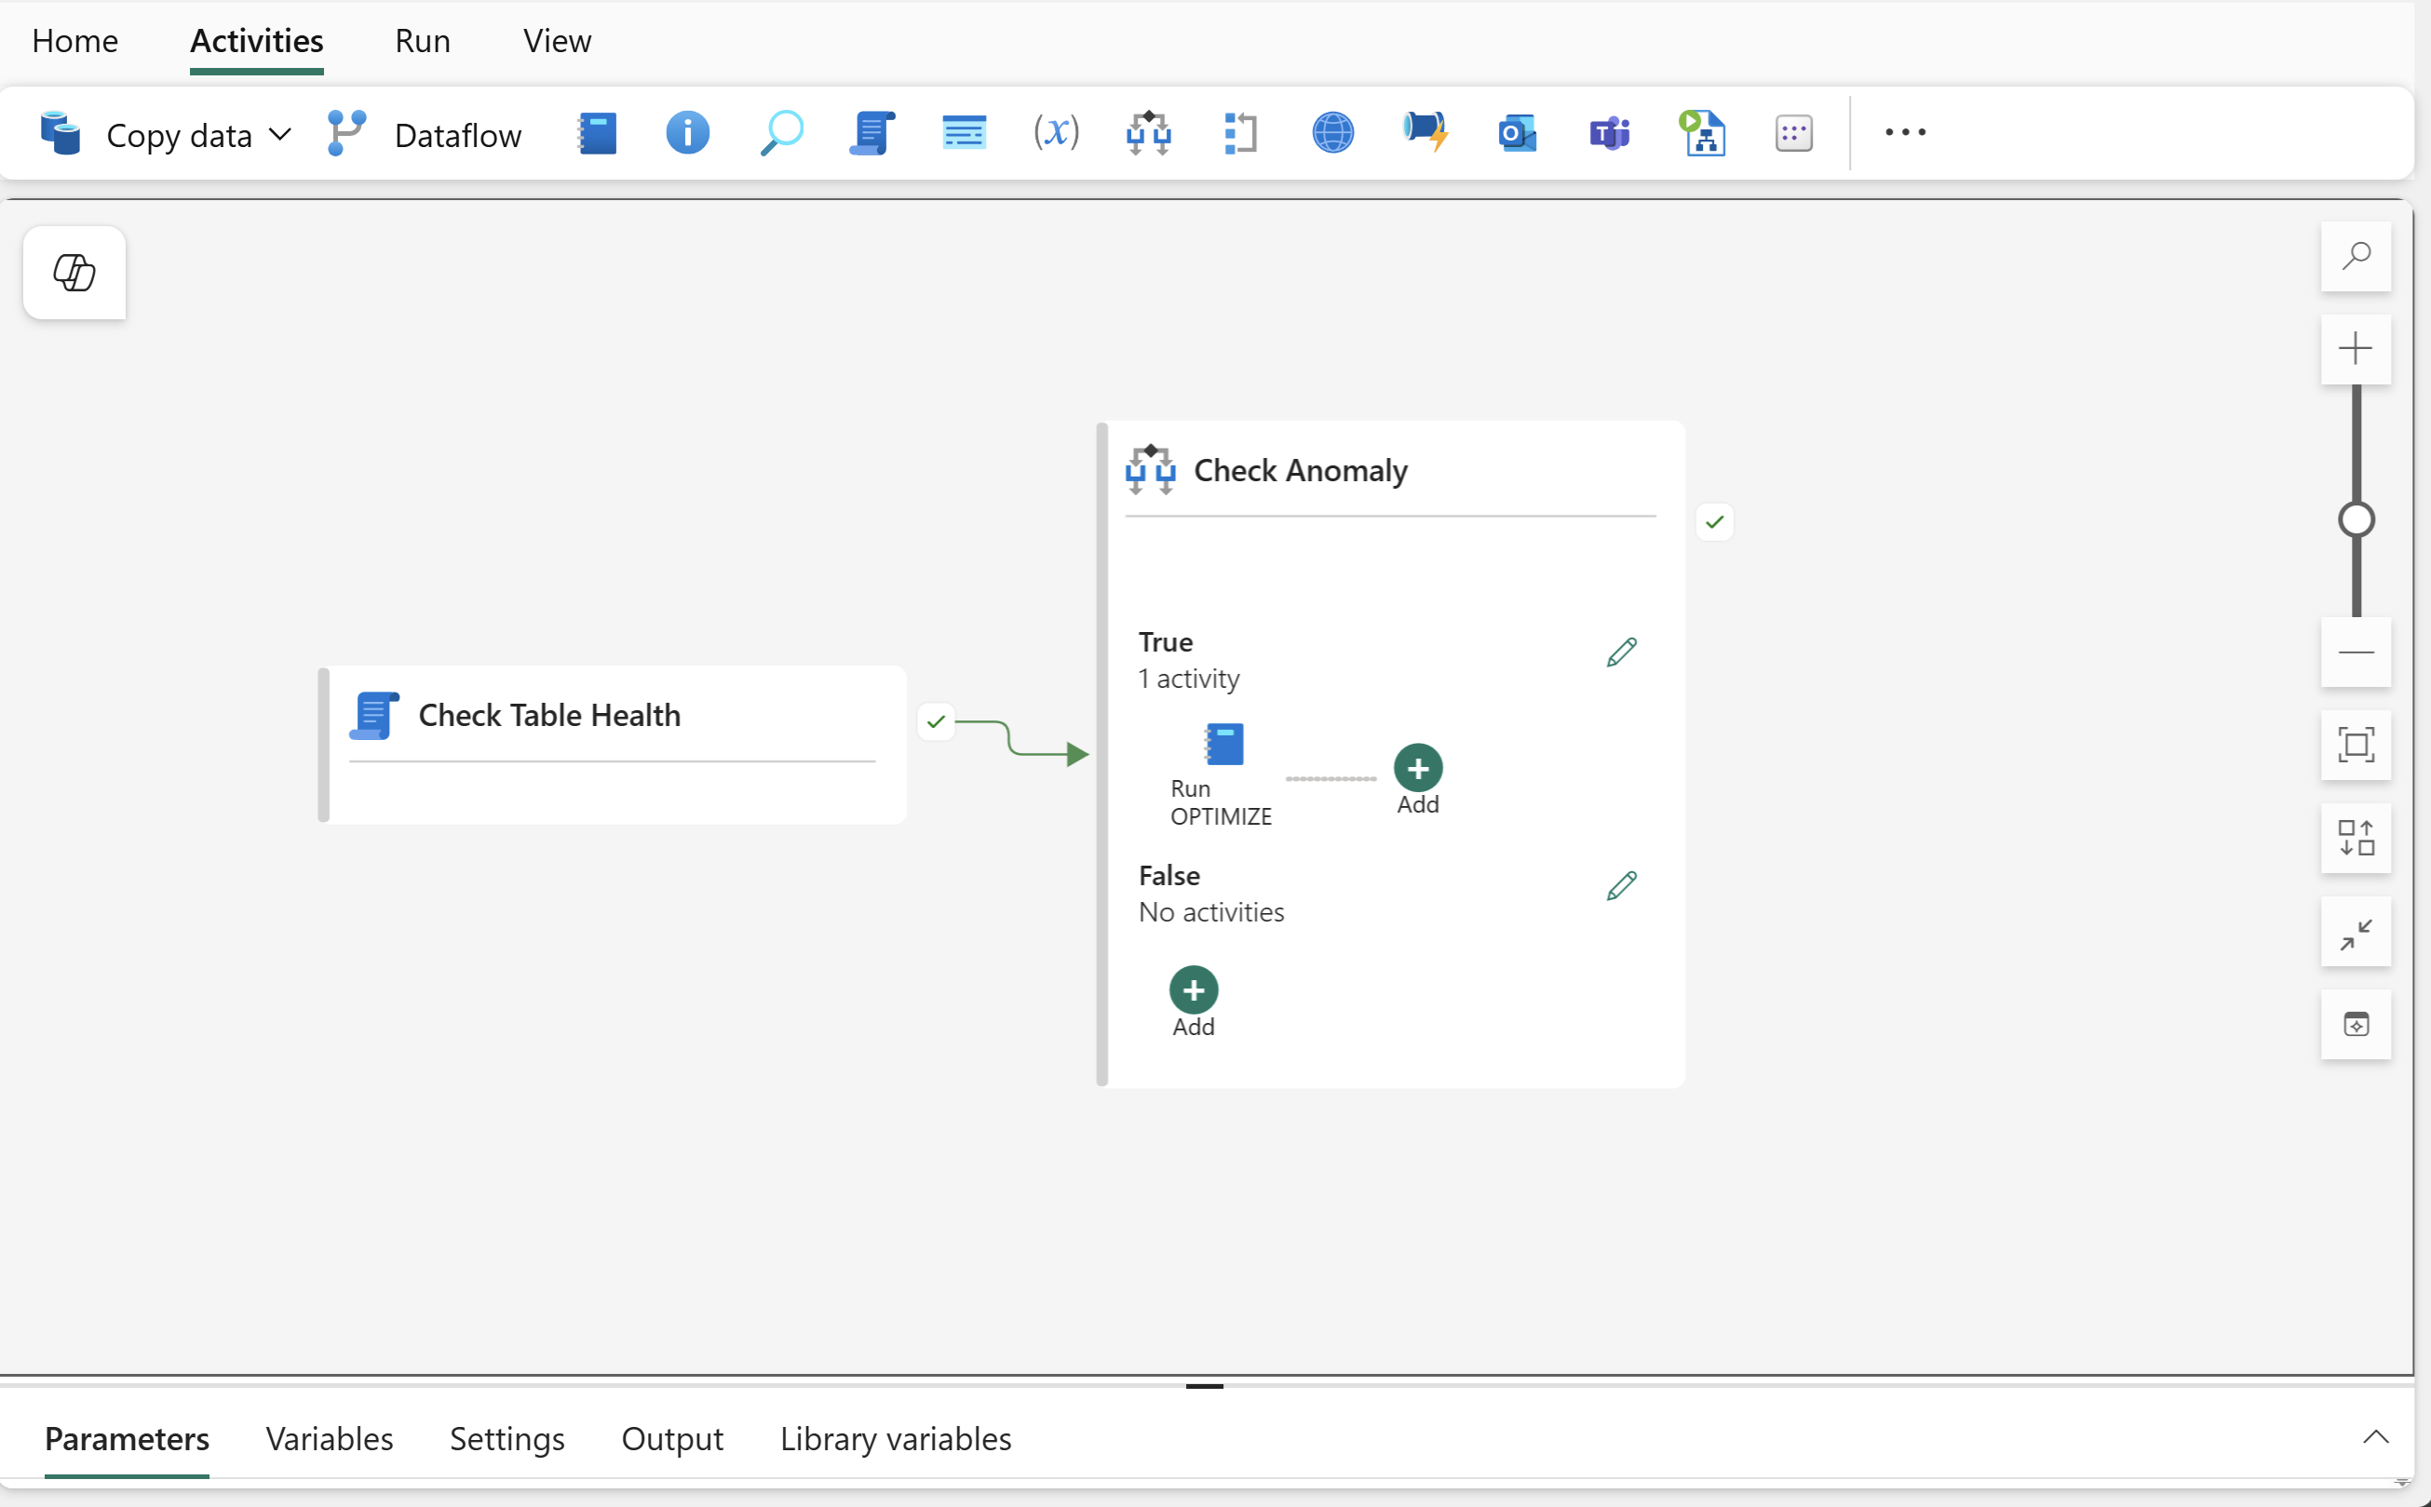Click the bottom canvas panel icon
2431x1507 pixels.
(x=2356, y=1024)
